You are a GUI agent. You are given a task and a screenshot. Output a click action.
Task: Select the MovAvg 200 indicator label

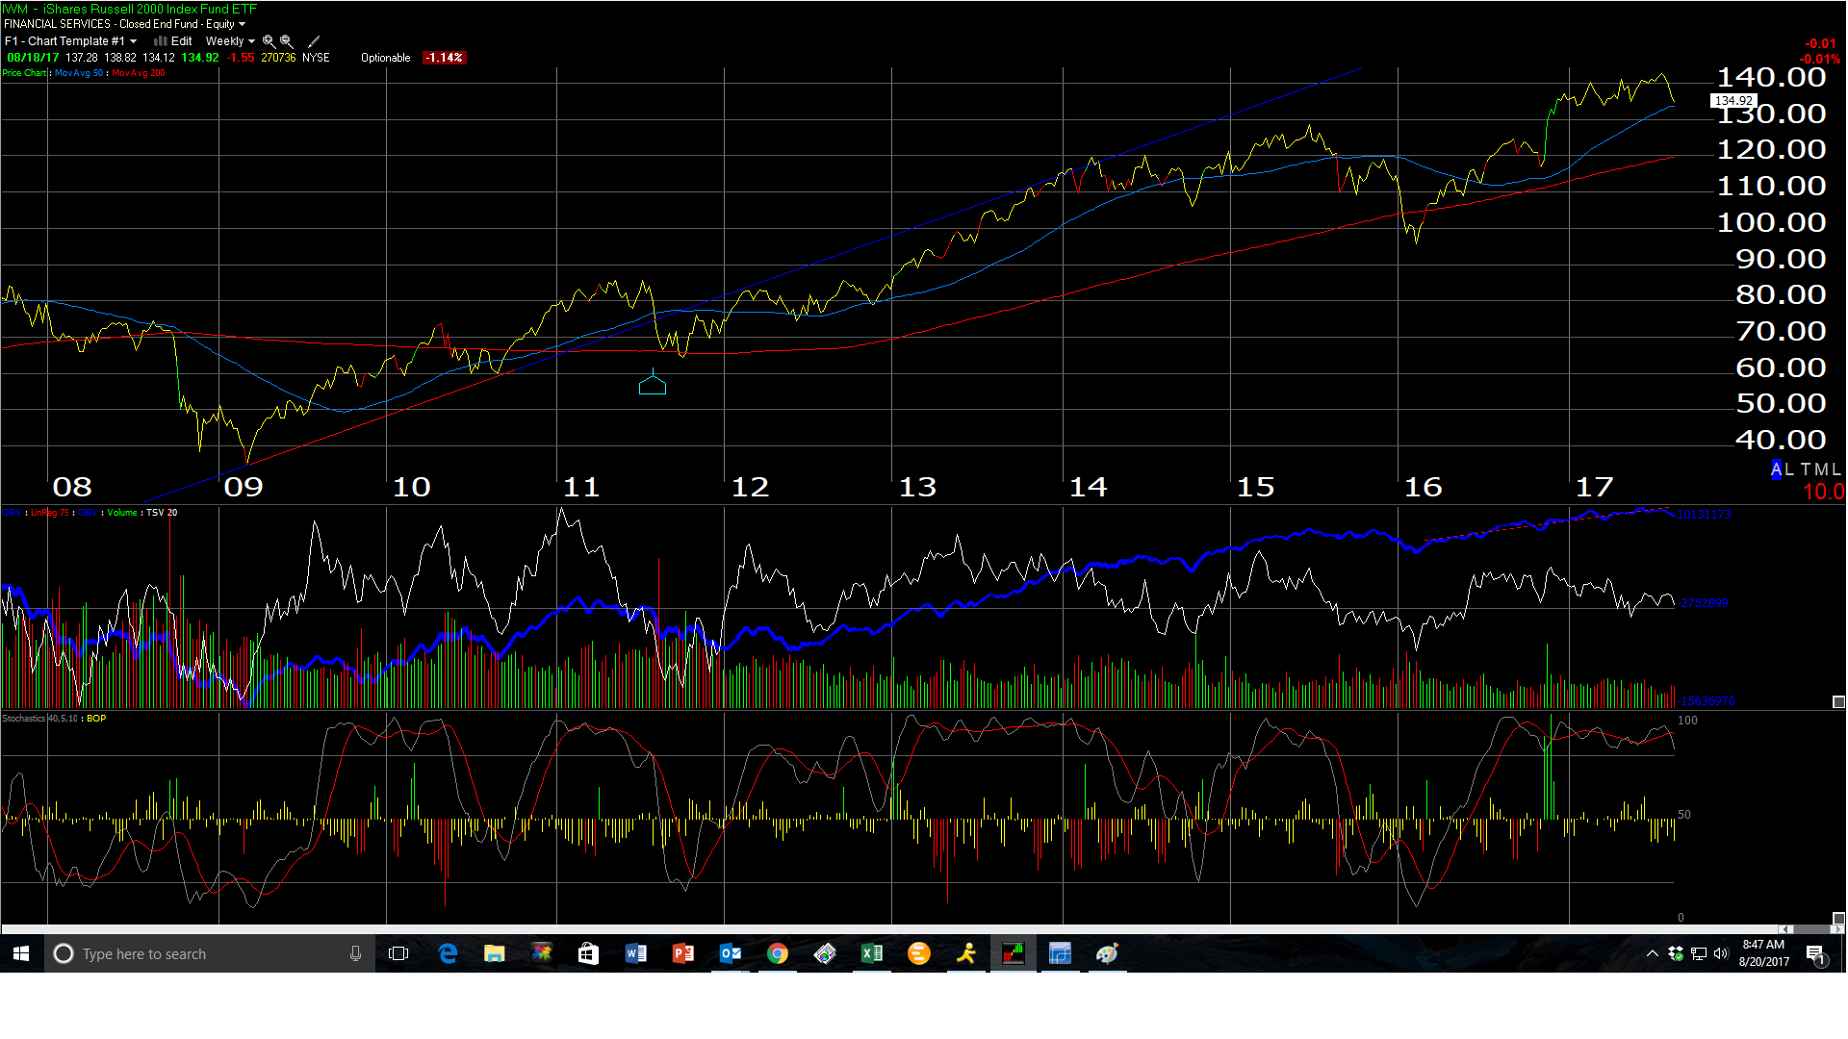coord(139,73)
